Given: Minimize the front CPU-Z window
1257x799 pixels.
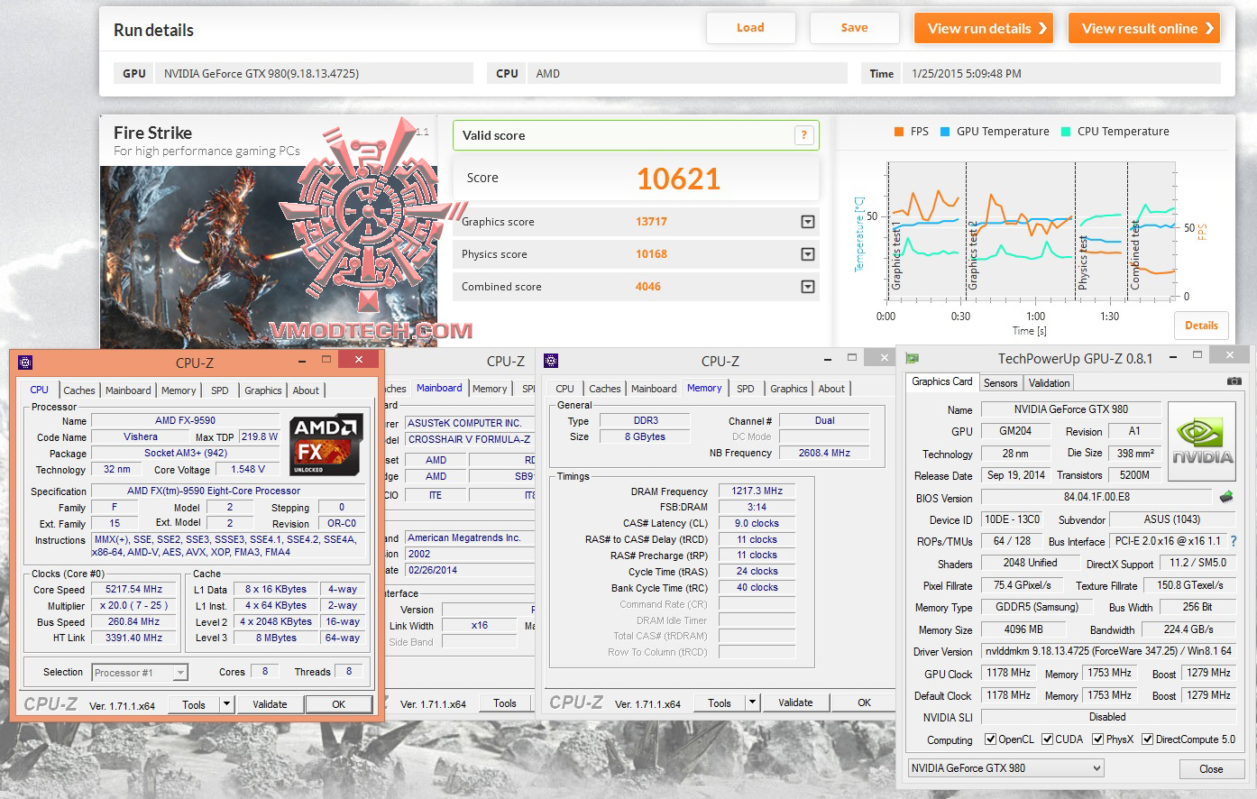Looking at the screenshot, I should point(304,361).
